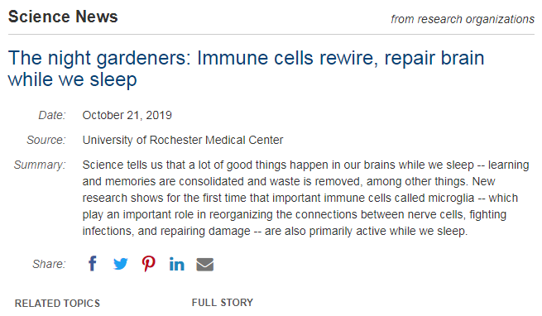Viewport: 542px width, 316px height.
Task: Share article on LinkedIn icon
Action: (176, 264)
